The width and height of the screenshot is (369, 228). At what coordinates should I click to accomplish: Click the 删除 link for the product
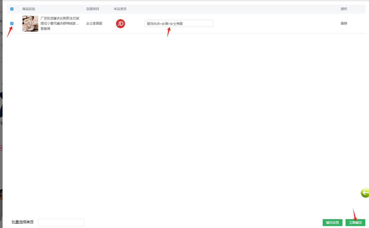point(344,24)
